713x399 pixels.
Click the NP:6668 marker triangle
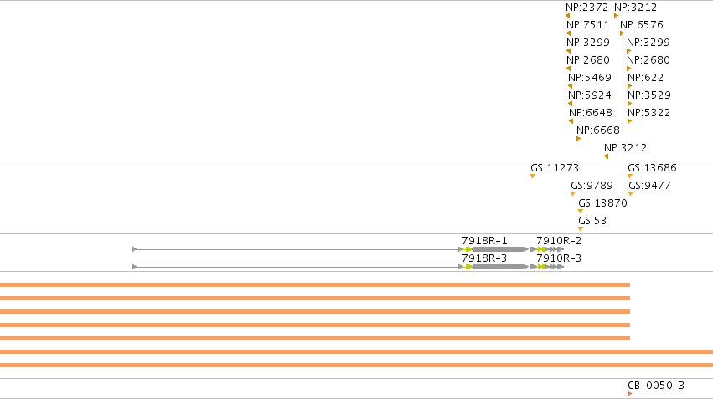(x=578, y=139)
